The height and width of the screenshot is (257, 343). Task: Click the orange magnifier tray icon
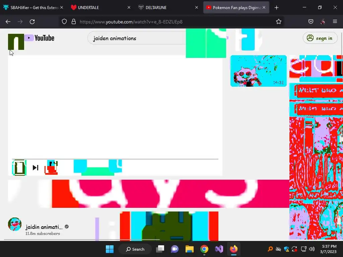(270, 249)
